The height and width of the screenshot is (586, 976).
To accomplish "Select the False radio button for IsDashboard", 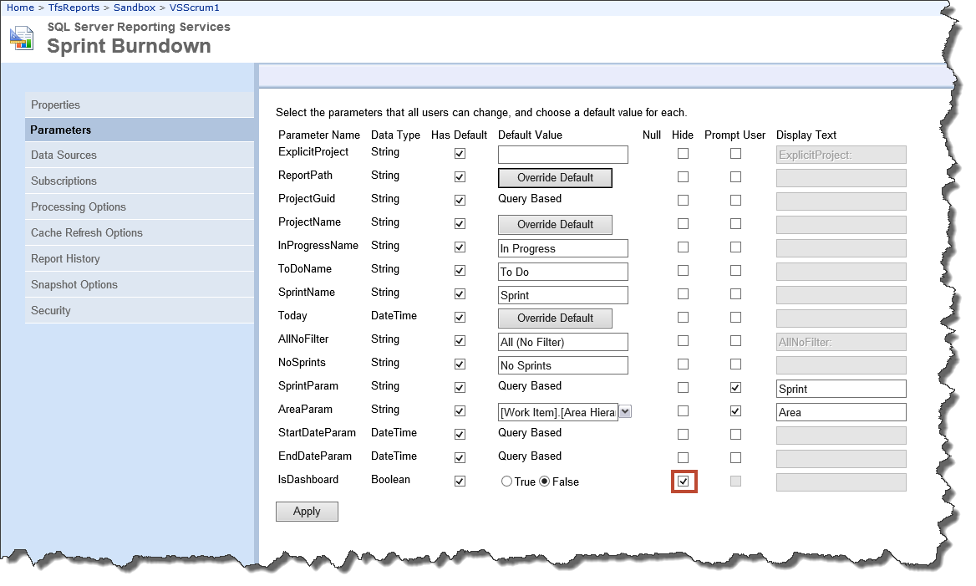I will [x=545, y=482].
